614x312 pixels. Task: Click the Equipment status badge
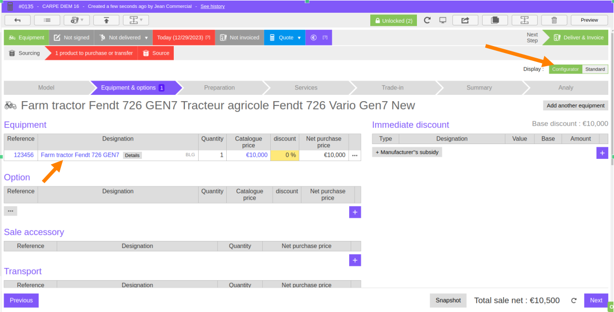coord(26,38)
